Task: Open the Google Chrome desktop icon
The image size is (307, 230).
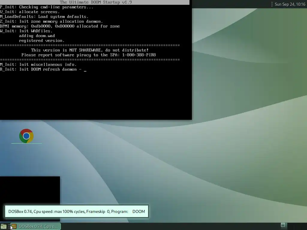Action: point(26,136)
